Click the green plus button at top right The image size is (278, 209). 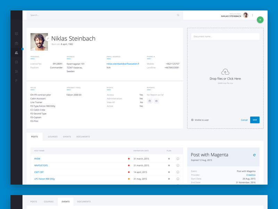tap(260, 20)
